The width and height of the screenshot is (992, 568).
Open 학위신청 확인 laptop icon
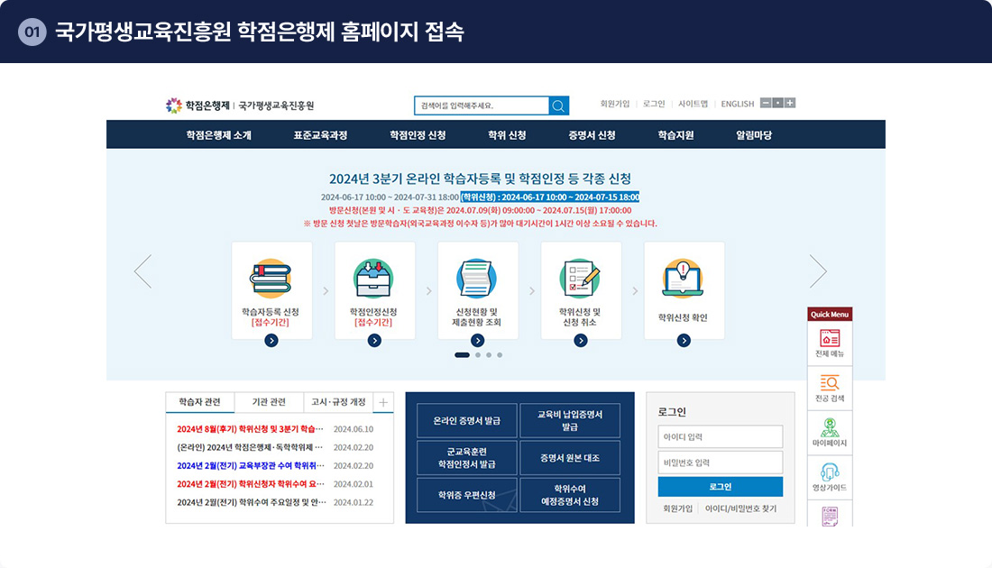click(684, 279)
